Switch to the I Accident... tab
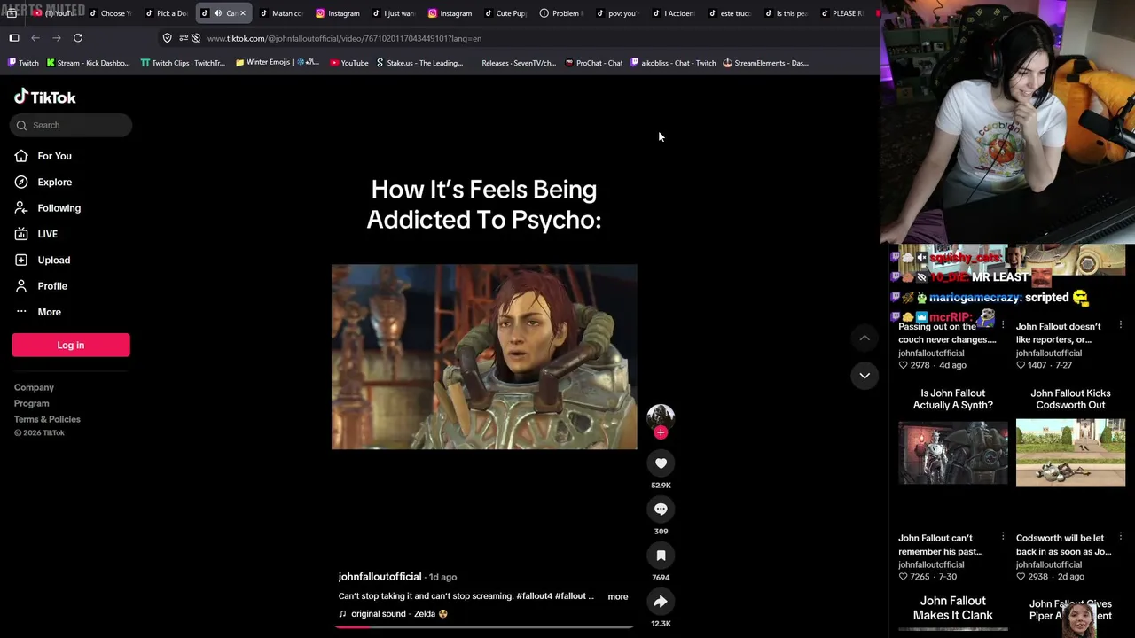Viewport: 1135px width, 638px height. tap(674, 13)
